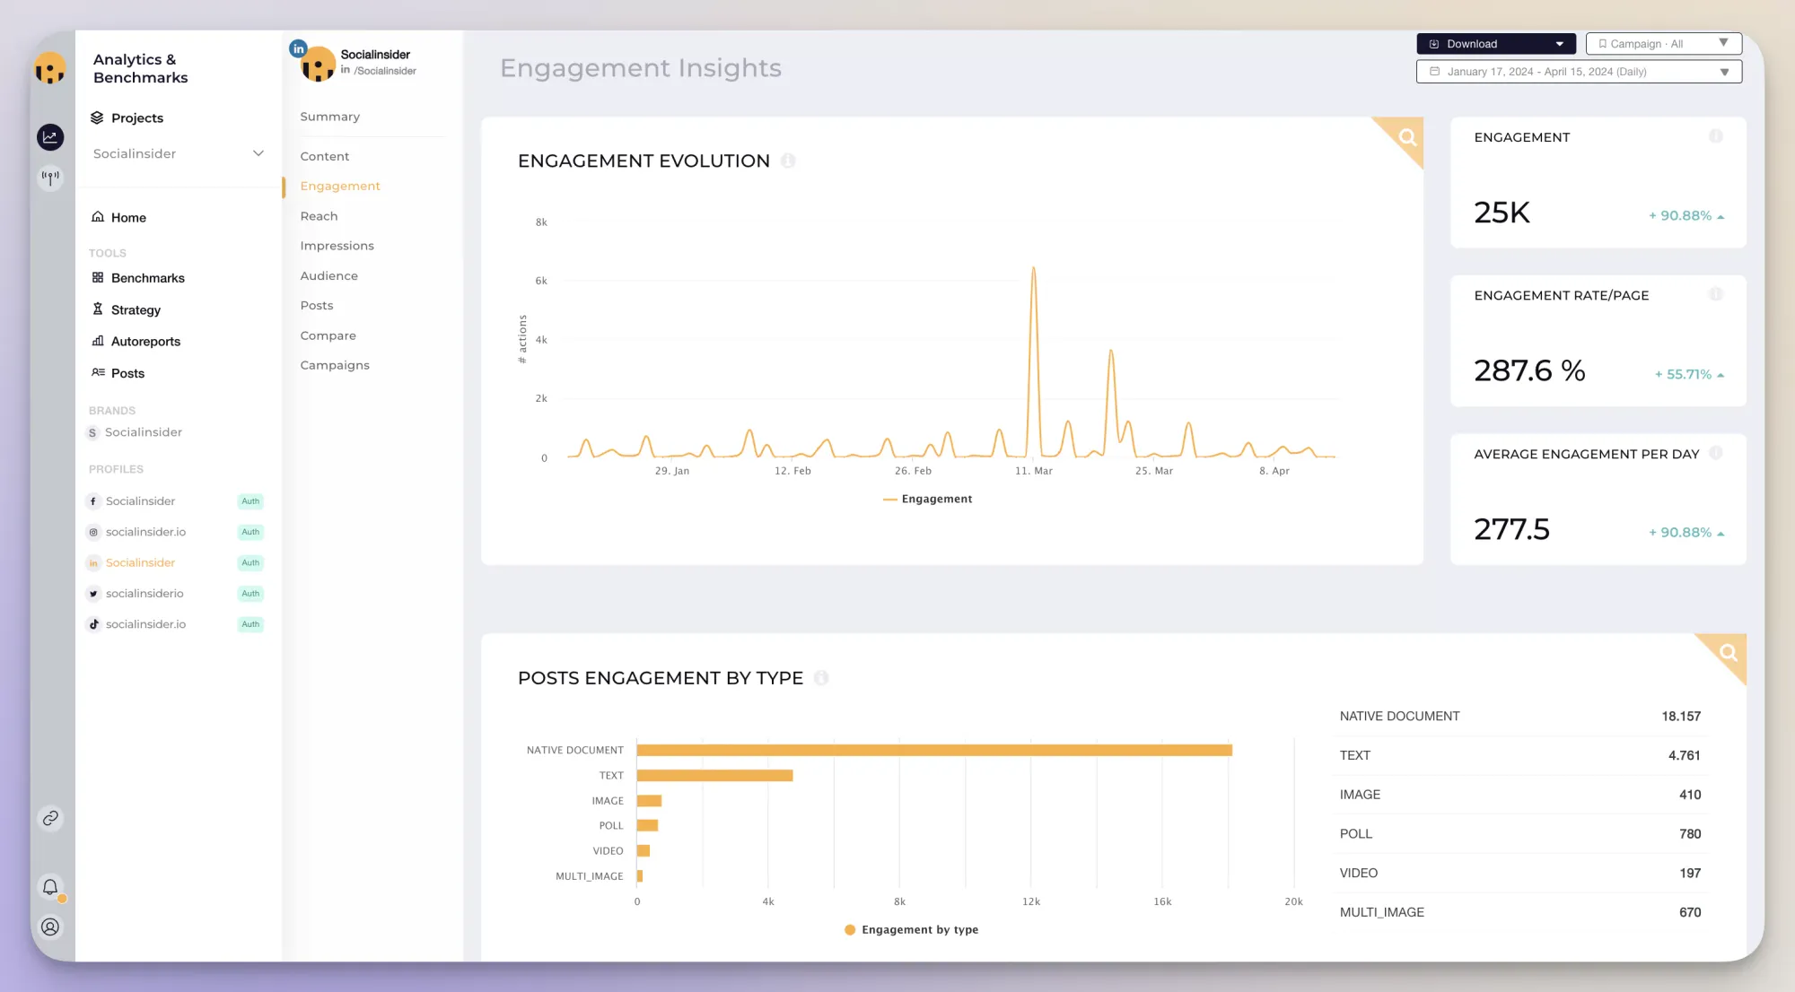The image size is (1795, 992).
Task: Click the info icon next to Posts Engagement by Type
Action: [x=821, y=678]
